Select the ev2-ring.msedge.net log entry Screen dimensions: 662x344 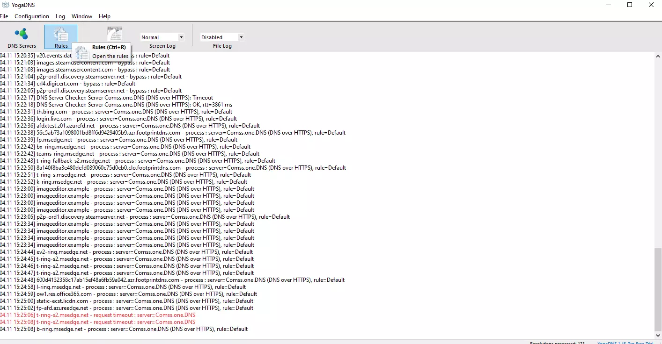[x=126, y=252]
